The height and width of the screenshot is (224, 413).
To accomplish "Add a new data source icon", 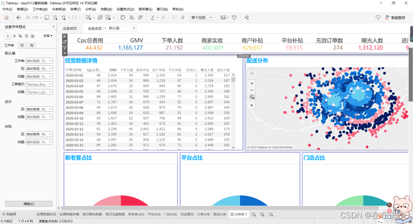I will point(55,18).
